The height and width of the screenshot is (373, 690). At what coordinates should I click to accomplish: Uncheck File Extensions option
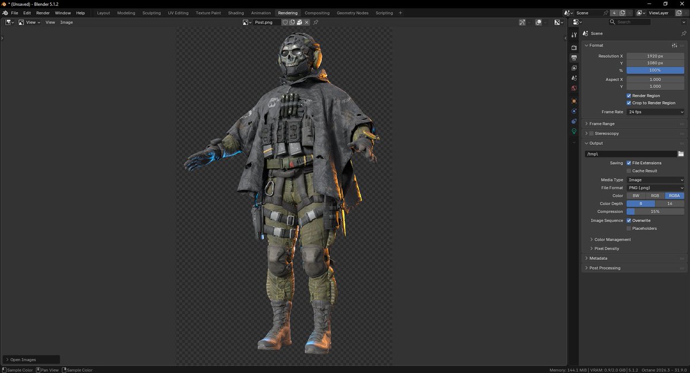click(x=629, y=163)
